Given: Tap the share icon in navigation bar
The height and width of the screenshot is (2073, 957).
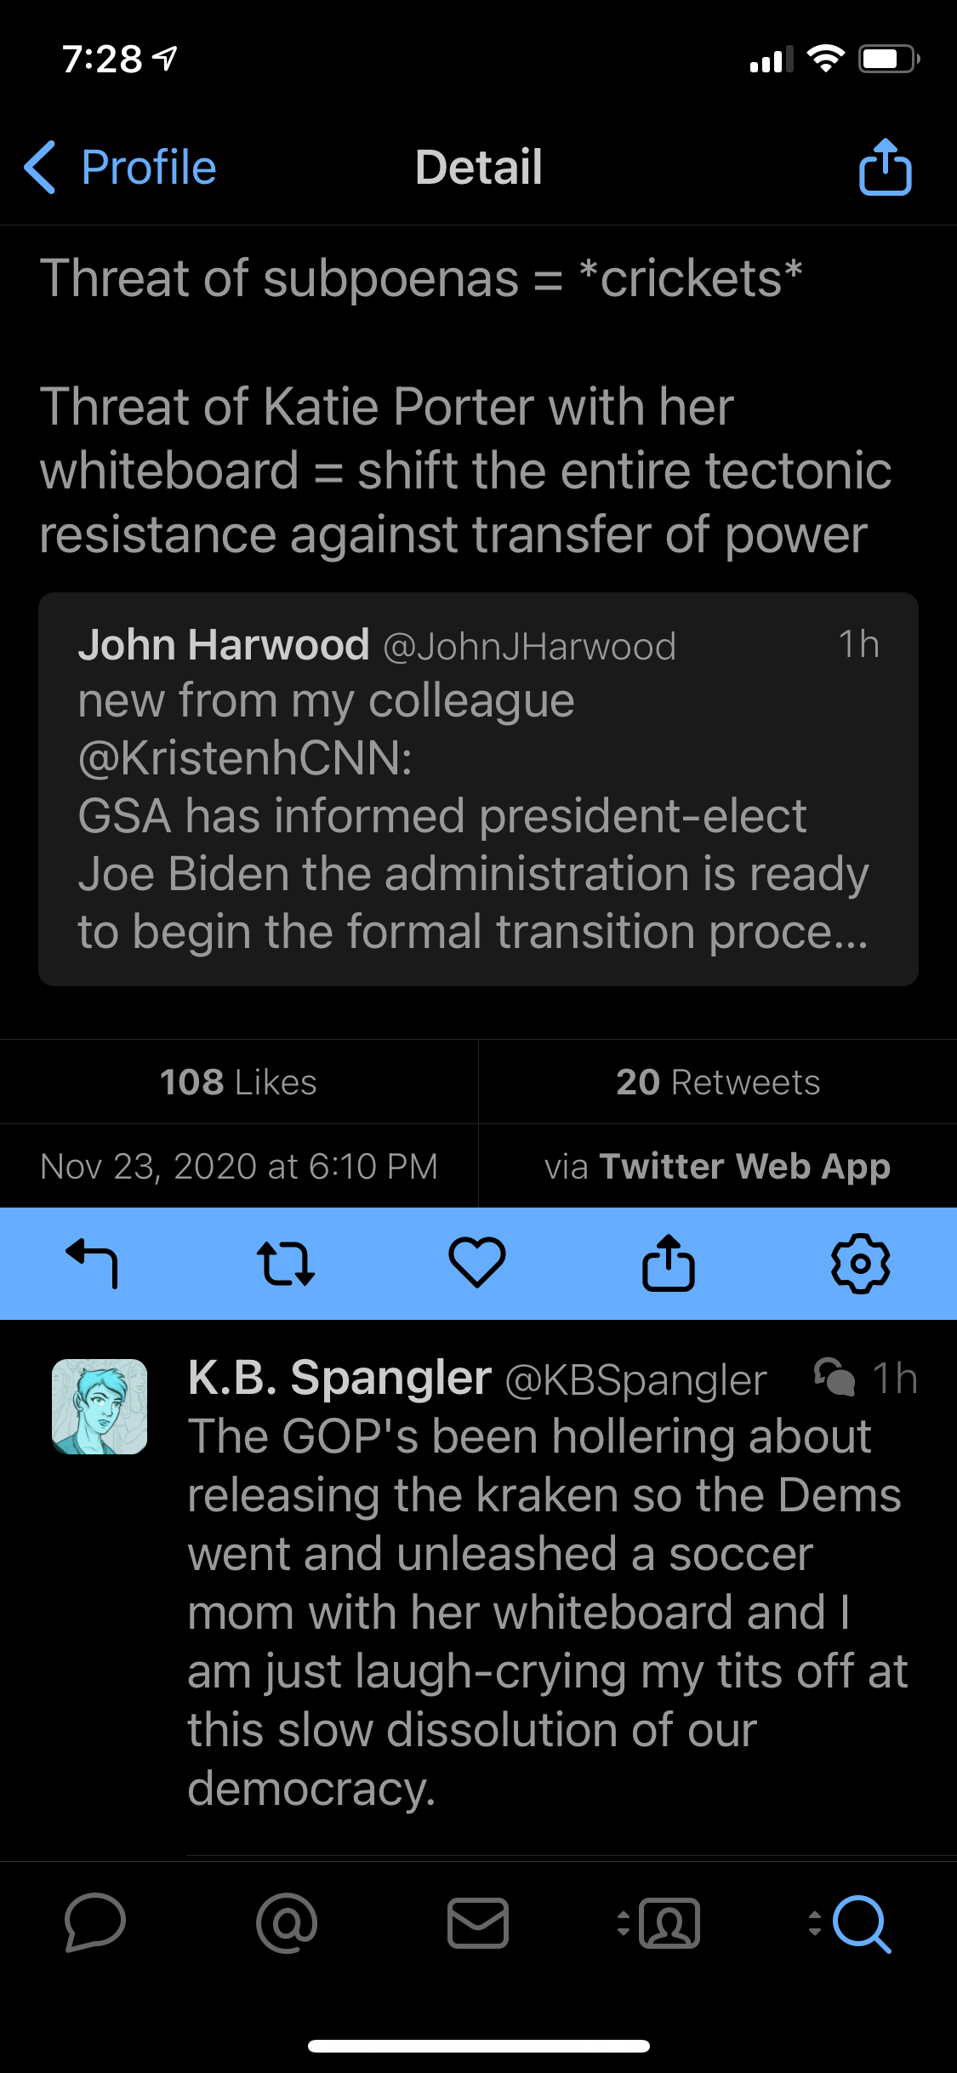Looking at the screenshot, I should pos(885,168).
